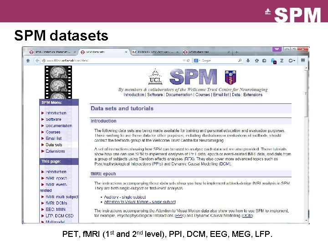Image resolution: width=328 pixels, height=246 pixels.
Task: Click the brain film strip image
Action: click(x=58, y=82)
